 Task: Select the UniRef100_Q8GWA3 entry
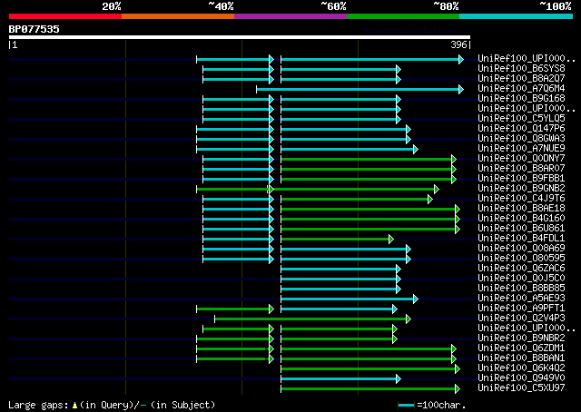click(521, 139)
